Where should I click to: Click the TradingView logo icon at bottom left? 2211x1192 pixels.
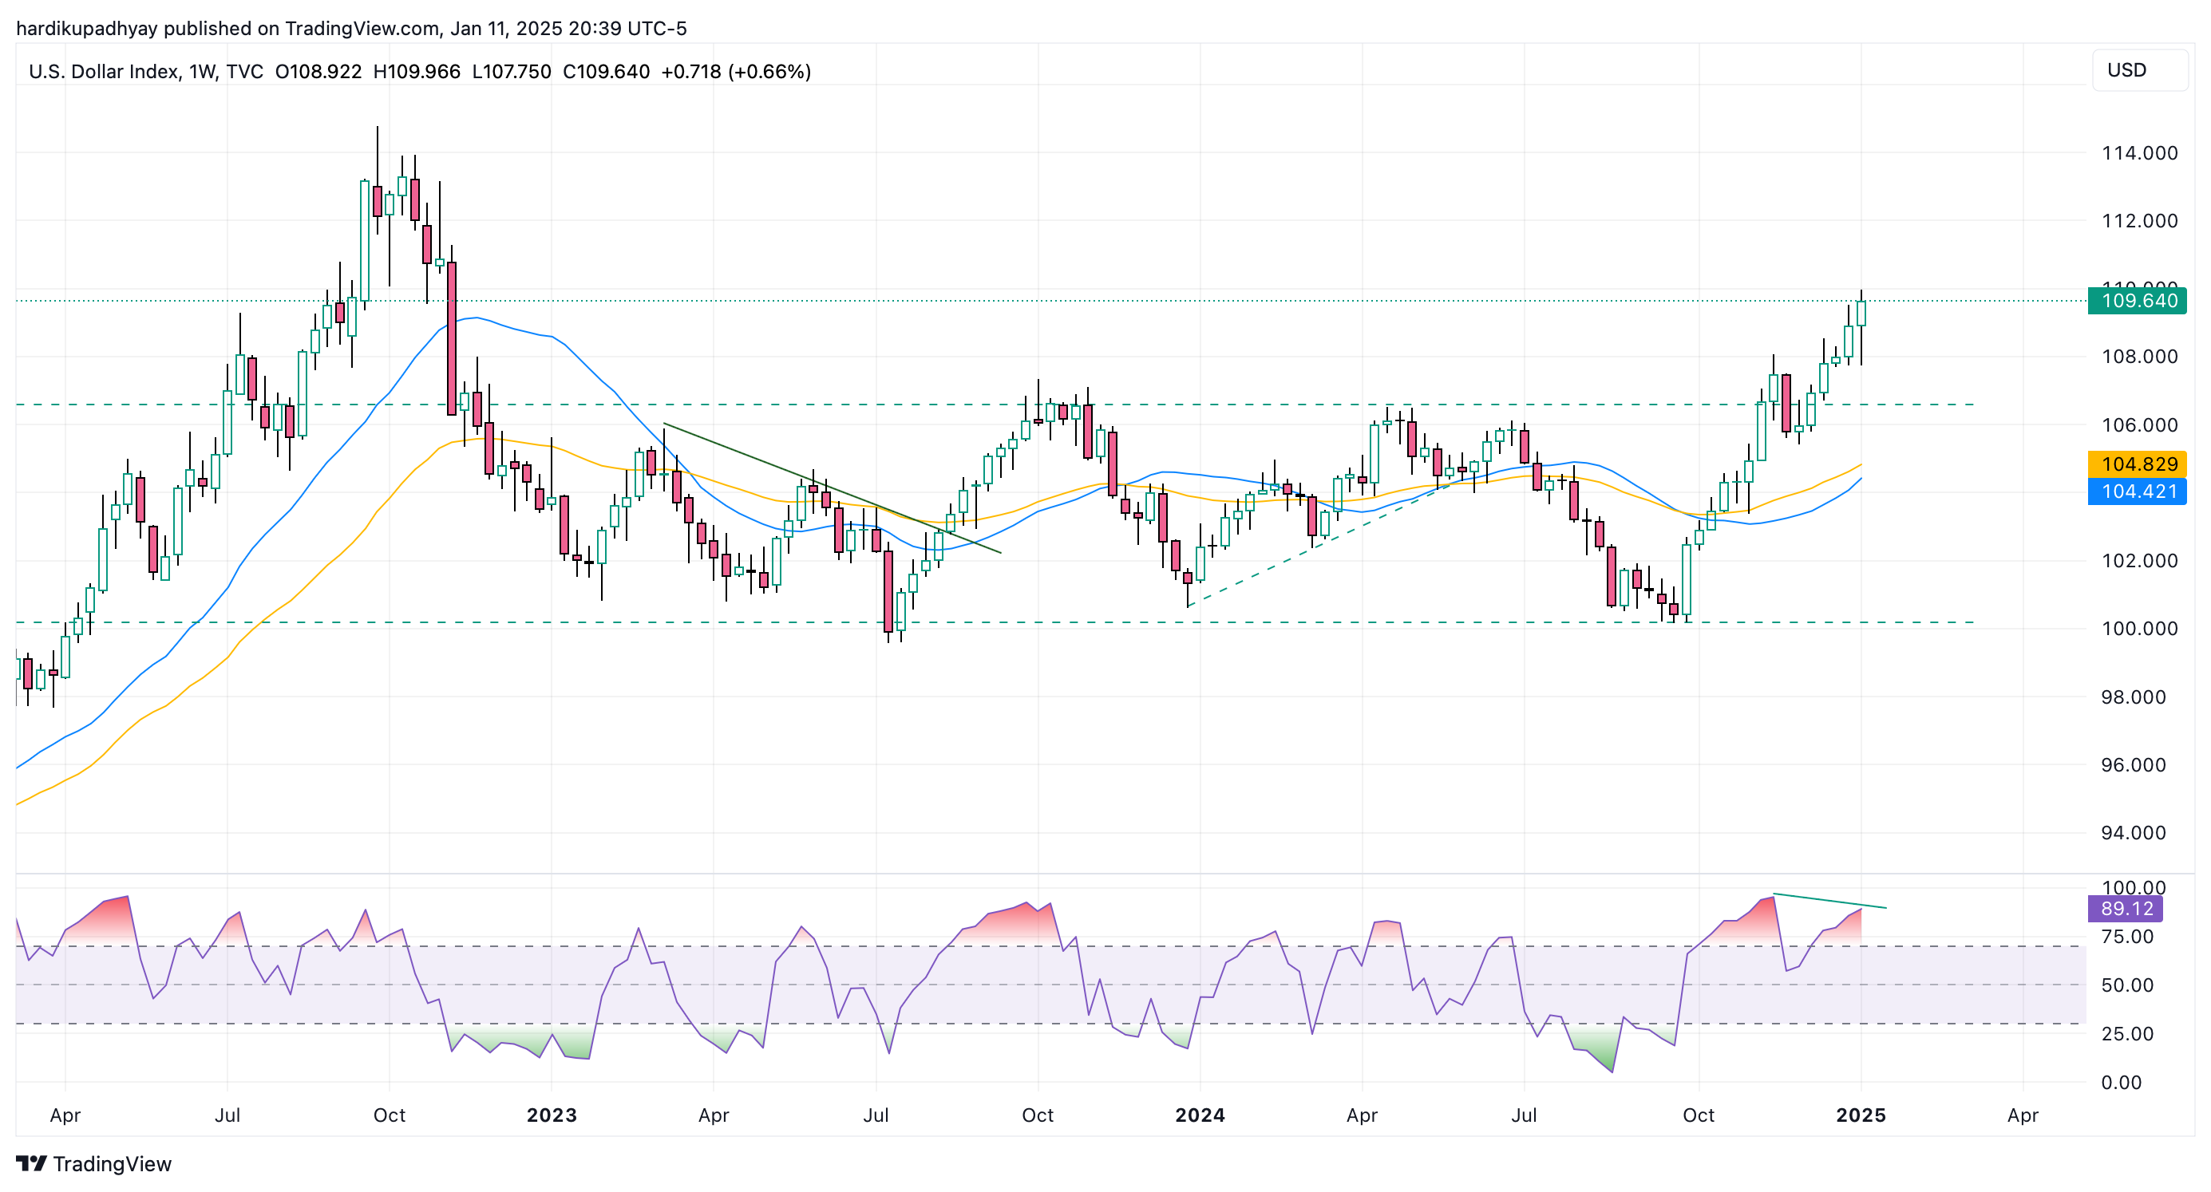31,1162
